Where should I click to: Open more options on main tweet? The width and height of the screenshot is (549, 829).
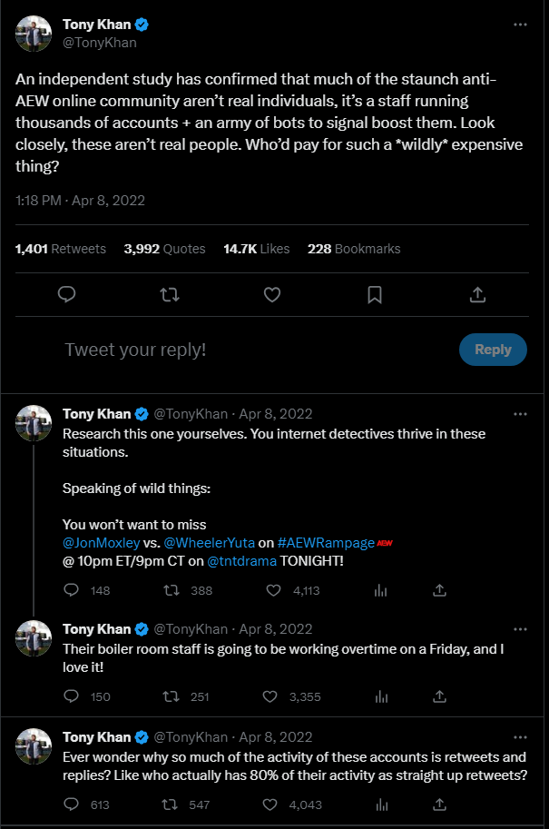(520, 25)
